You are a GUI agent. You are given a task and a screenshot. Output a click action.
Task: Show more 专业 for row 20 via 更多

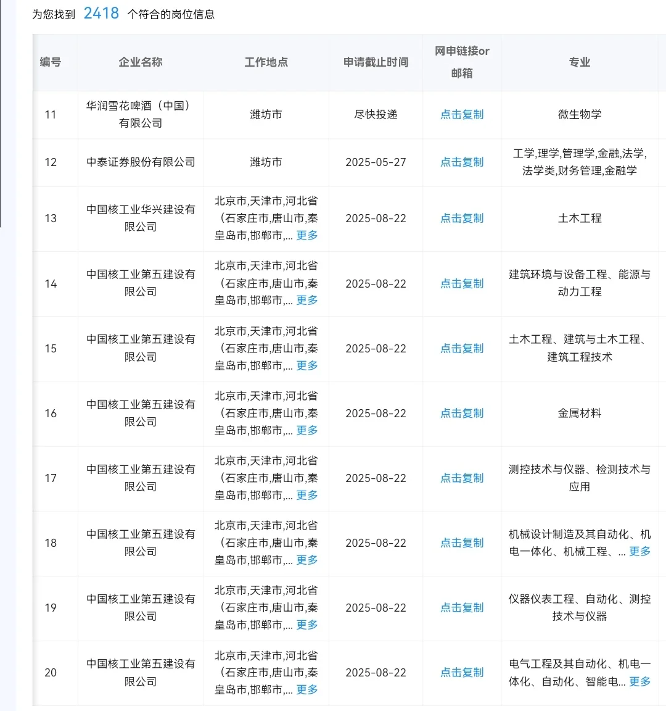point(639,682)
